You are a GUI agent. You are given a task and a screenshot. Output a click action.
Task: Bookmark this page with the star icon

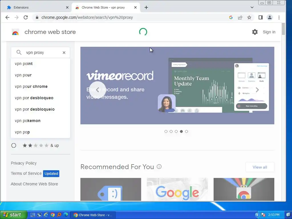[249, 17]
